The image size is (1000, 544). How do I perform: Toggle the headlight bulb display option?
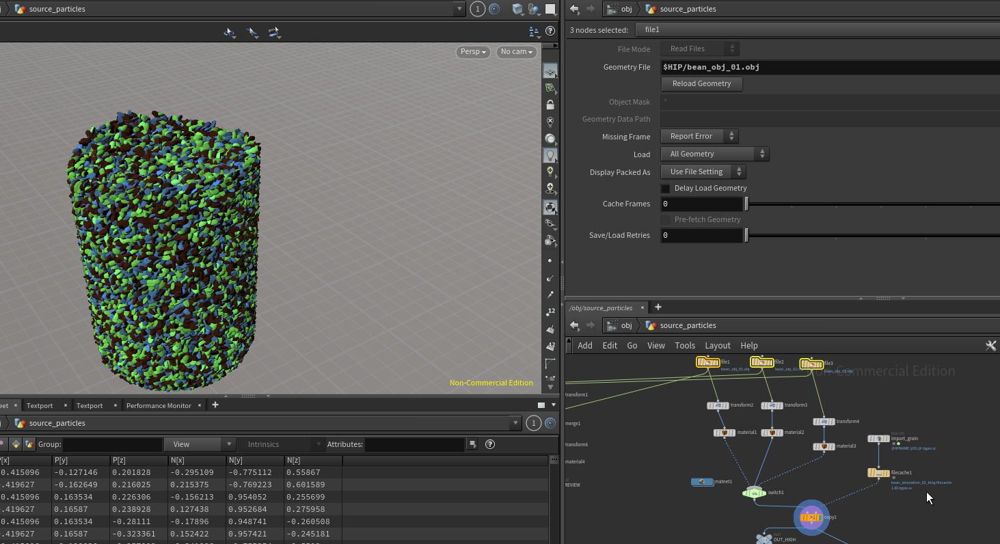[550, 156]
